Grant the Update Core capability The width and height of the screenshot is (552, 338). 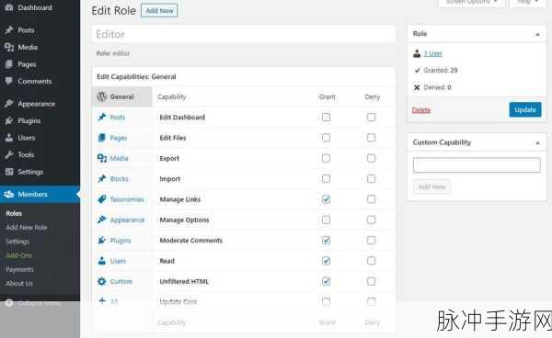tap(327, 301)
